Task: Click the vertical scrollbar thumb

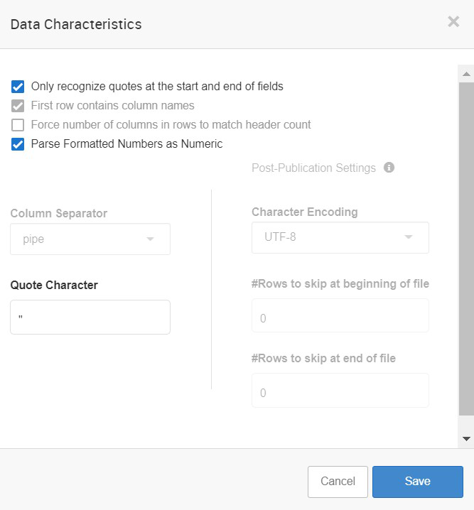Action: (466, 249)
